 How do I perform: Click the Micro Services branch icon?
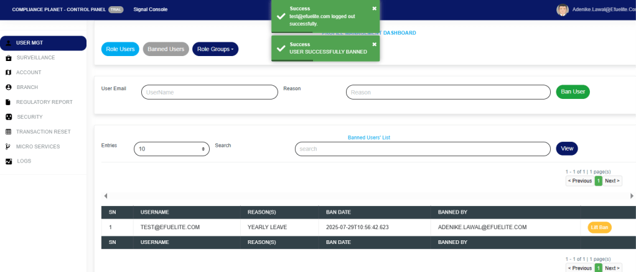click(x=9, y=147)
